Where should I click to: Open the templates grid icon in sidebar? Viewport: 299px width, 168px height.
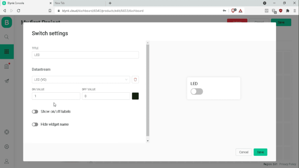7,52
